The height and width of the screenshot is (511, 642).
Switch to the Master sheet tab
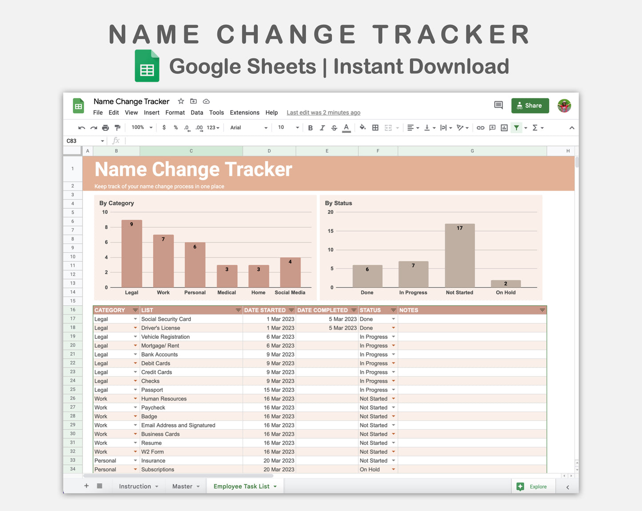[183, 486]
